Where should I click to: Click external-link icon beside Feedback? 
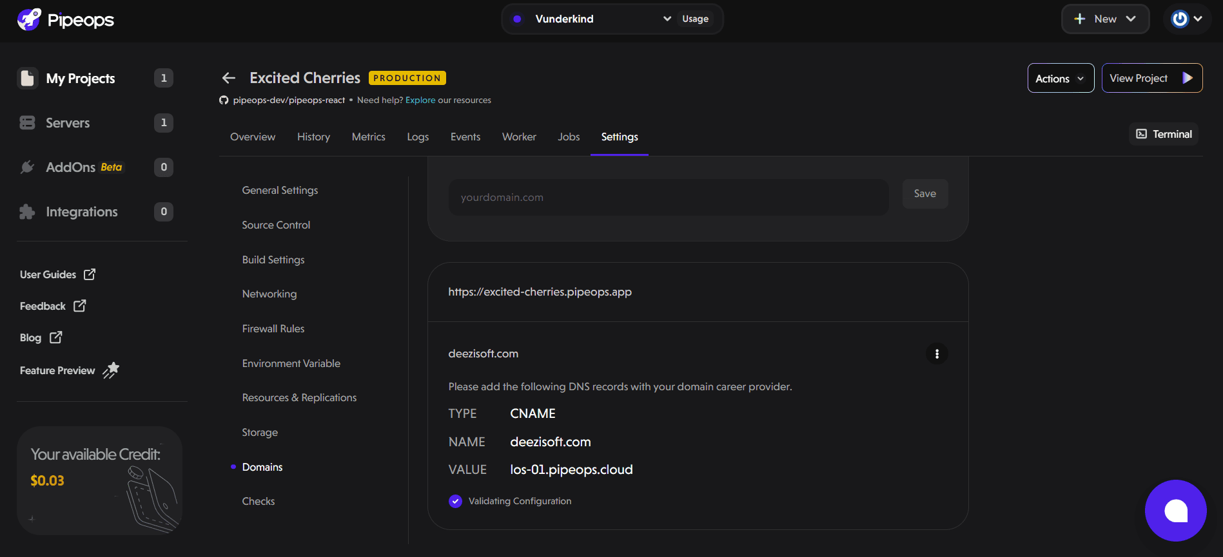pos(79,306)
